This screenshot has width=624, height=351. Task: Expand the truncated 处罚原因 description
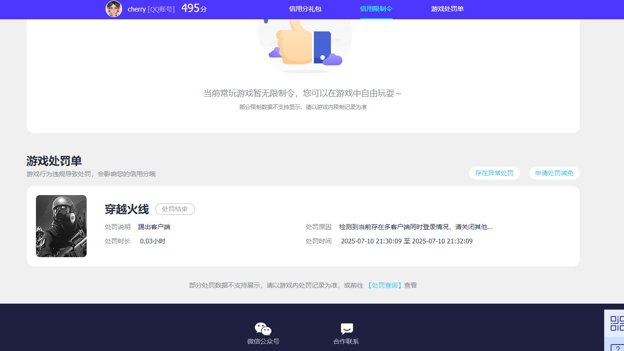point(416,227)
